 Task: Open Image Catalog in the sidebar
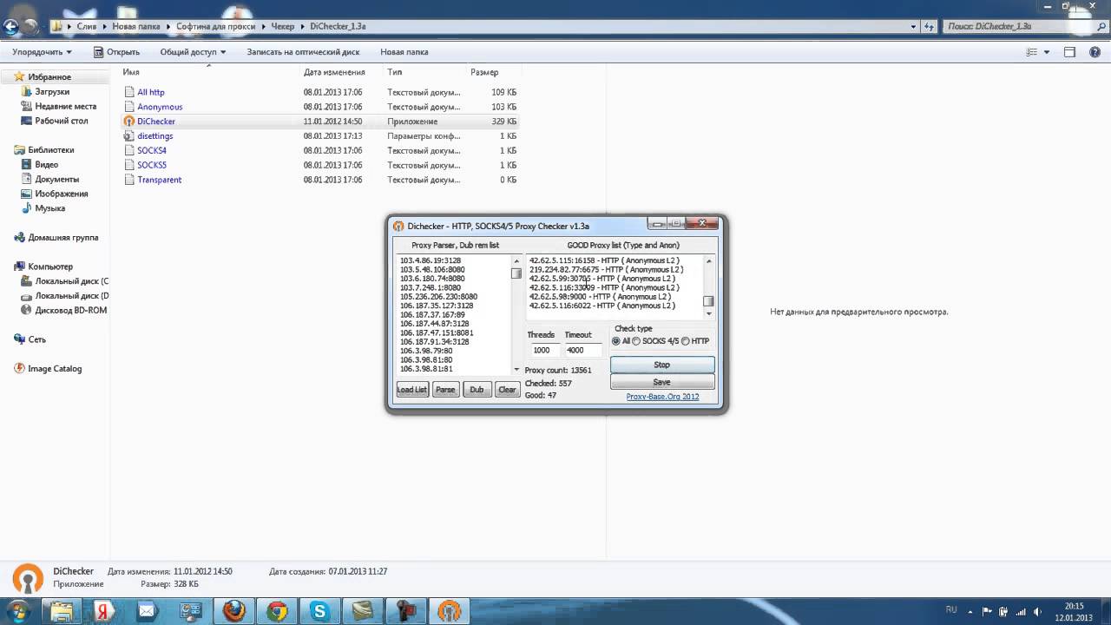click(x=54, y=369)
